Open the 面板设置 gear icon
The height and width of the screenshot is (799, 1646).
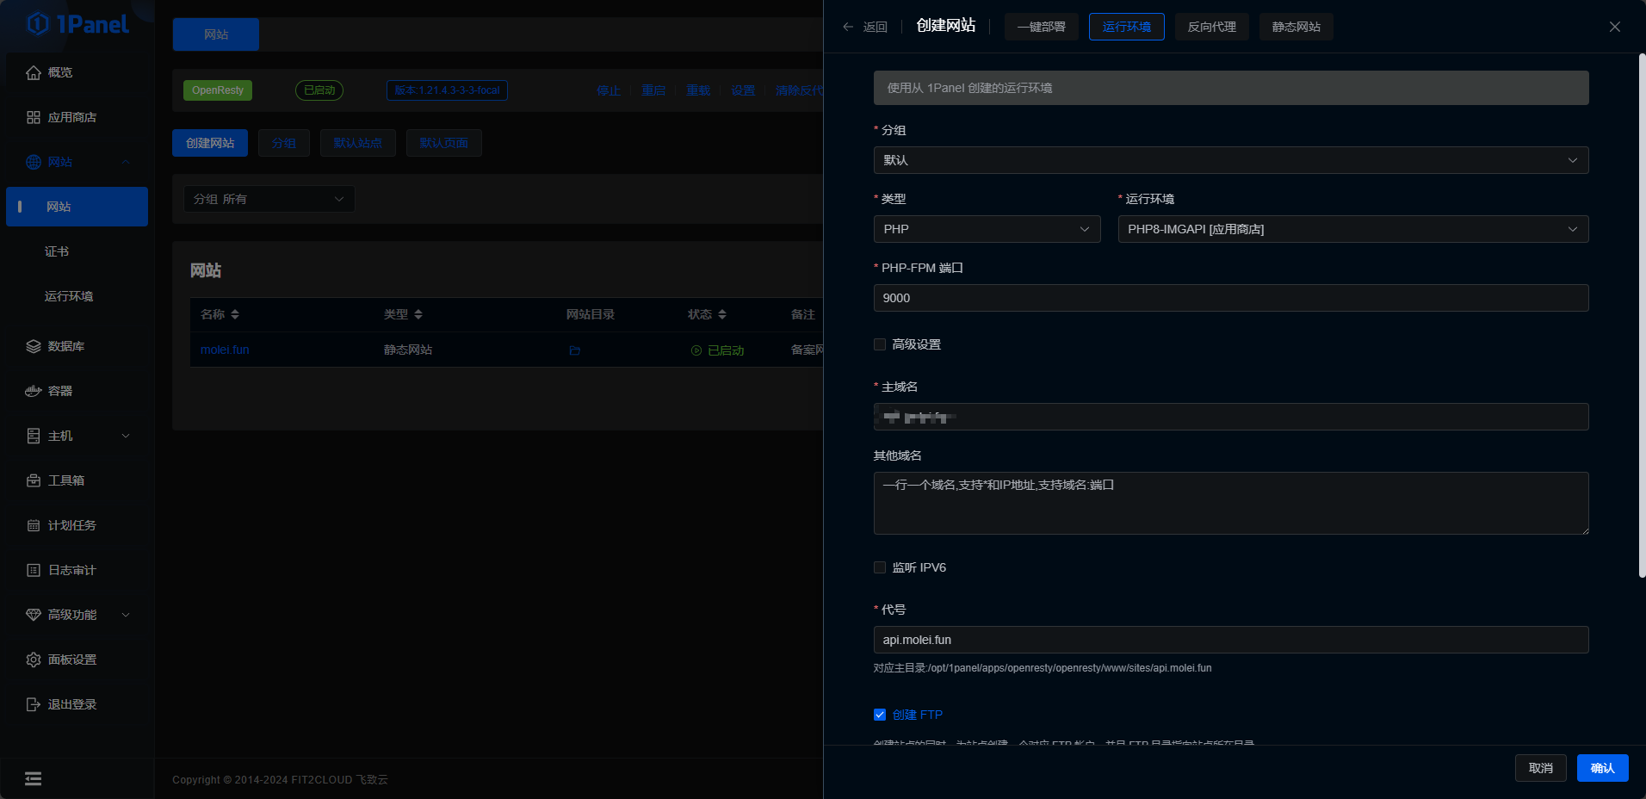click(x=34, y=660)
